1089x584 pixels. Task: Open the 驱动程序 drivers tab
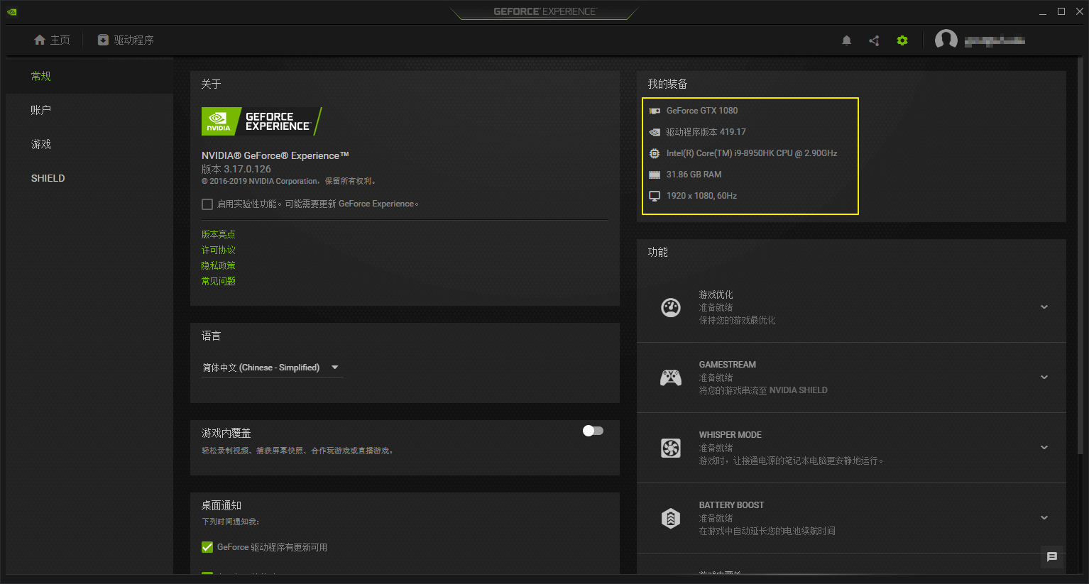pyautogui.click(x=126, y=40)
